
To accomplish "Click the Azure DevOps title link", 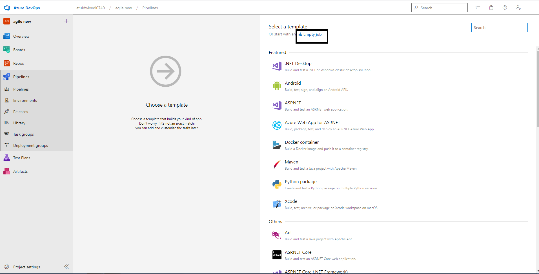I will (26, 8).
